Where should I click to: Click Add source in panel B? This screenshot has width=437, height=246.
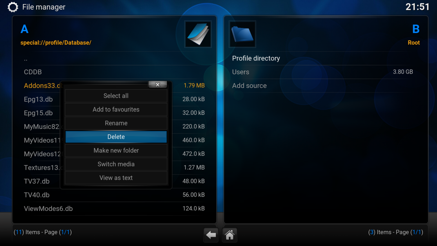coord(249,86)
